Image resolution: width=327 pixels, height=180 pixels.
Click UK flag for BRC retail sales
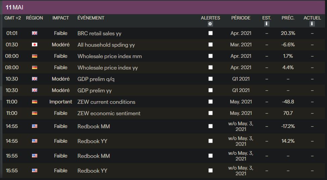click(x=34, y=33)
